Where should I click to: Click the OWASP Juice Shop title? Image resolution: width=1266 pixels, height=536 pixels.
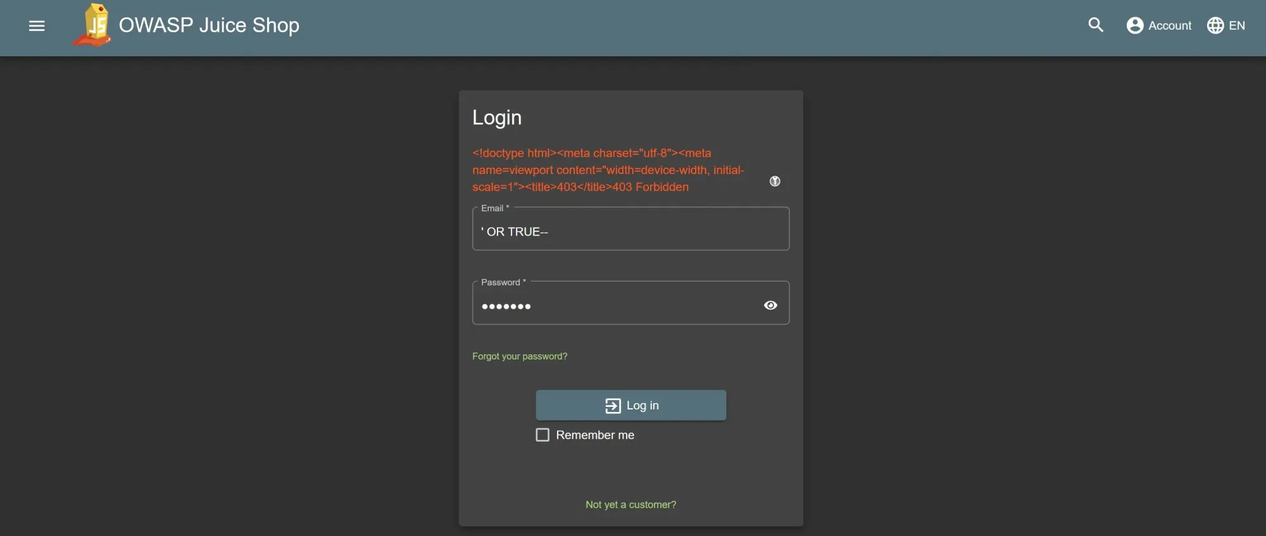pos(209,25)
